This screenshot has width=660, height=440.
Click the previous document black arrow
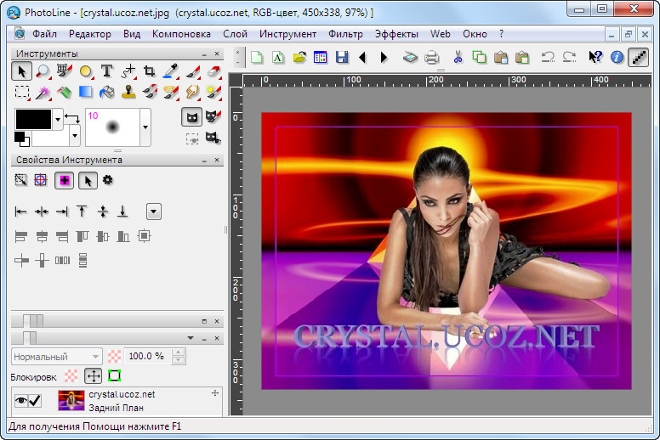point(362,57)
